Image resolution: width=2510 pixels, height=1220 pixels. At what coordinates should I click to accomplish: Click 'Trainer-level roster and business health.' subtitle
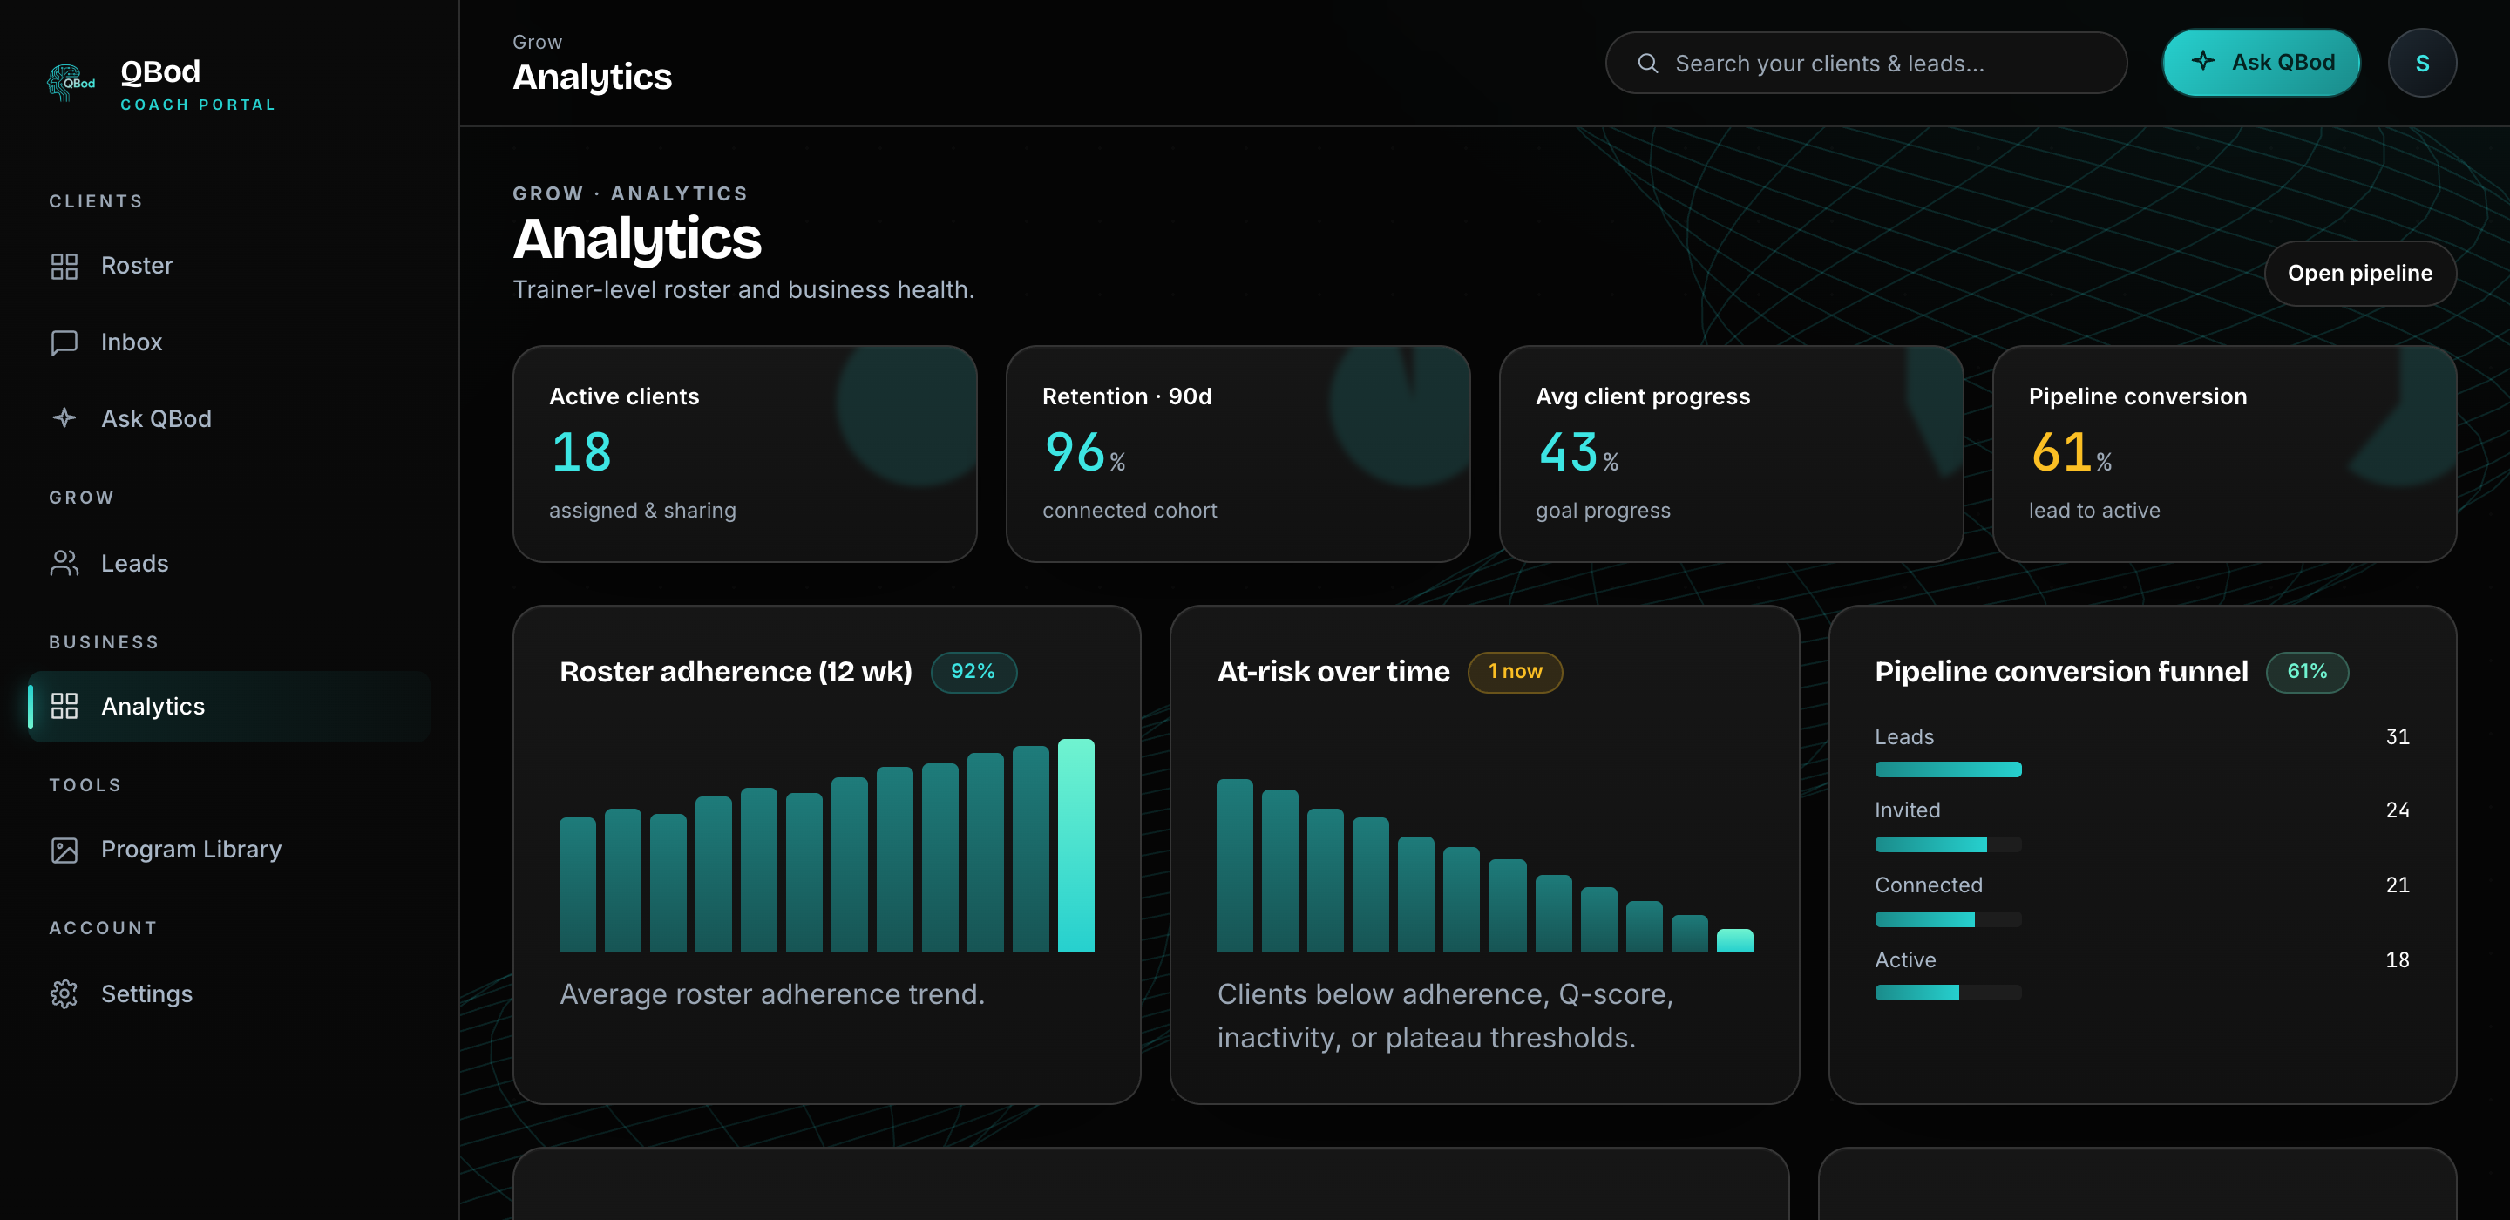(x=743, y=290)
